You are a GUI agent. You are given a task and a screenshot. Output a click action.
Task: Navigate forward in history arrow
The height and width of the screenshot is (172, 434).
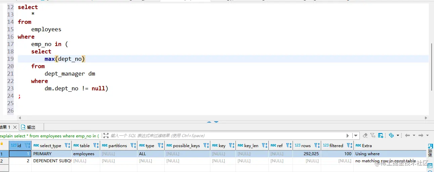pos(421,135)
